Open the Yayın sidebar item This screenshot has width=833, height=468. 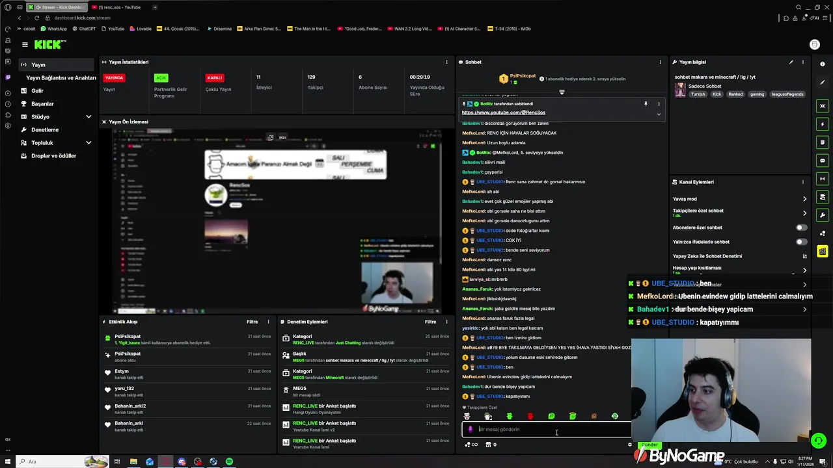[x=57, y=64]
